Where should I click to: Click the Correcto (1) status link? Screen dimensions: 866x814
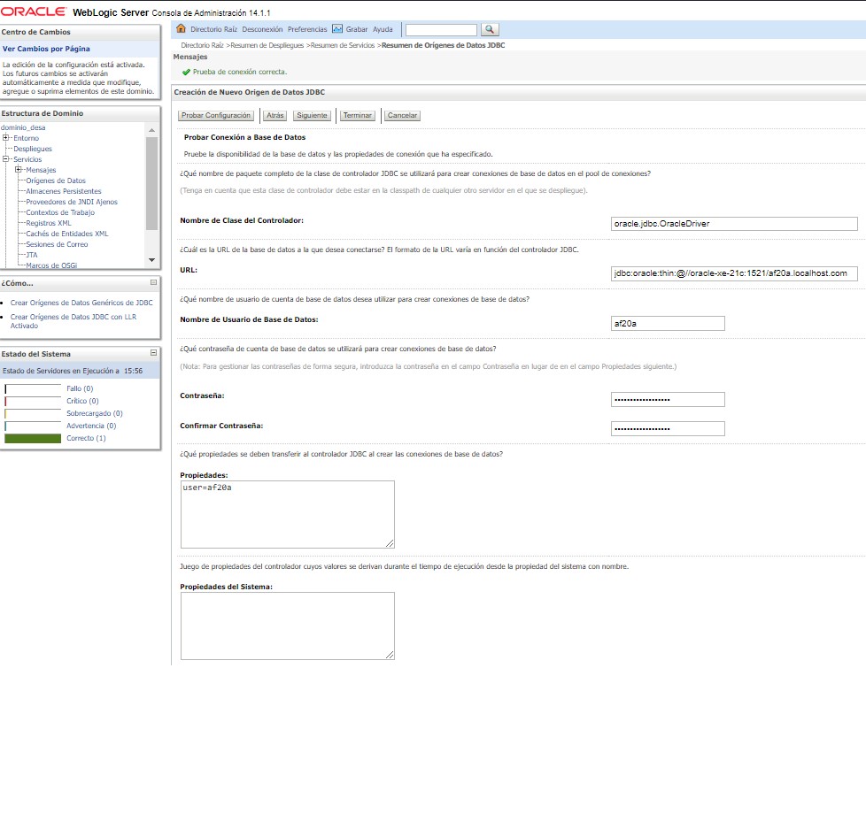pos(86,438)
